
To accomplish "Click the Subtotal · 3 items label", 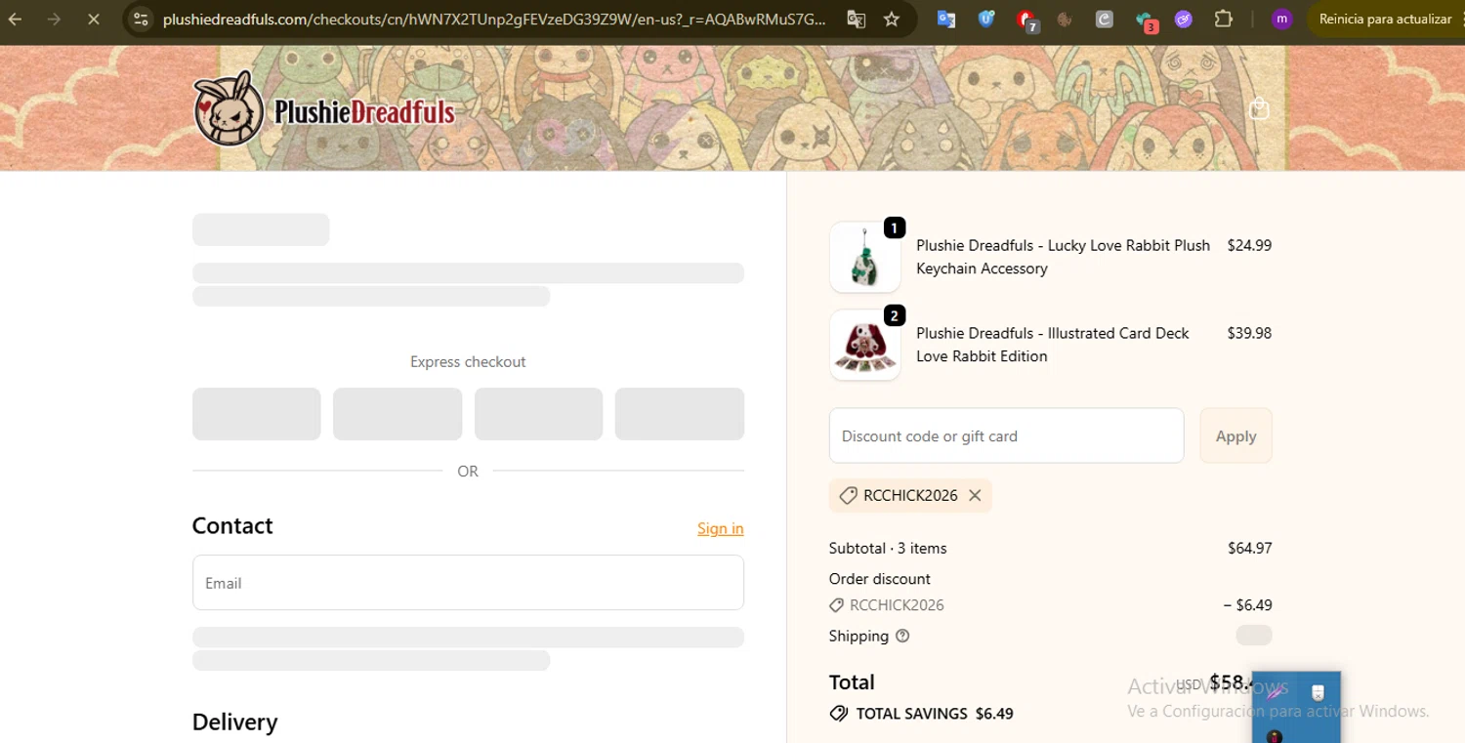I will point(888,548).
